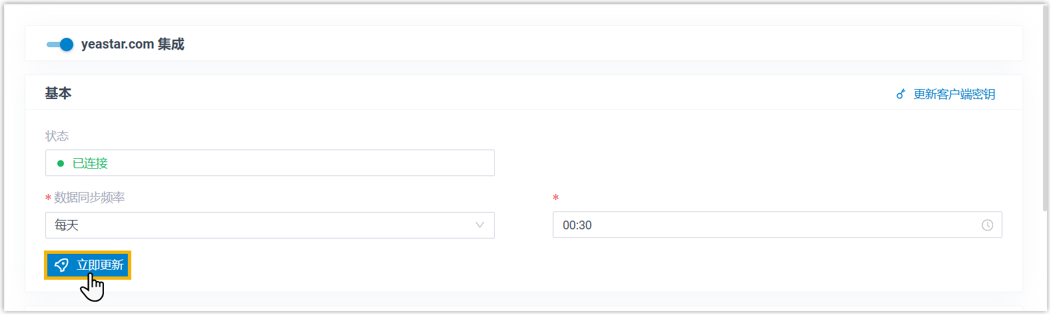This screenshot has height=315, width=1051.
Task: Click the rocket icon in 立即更新
Action: (61, 265)
